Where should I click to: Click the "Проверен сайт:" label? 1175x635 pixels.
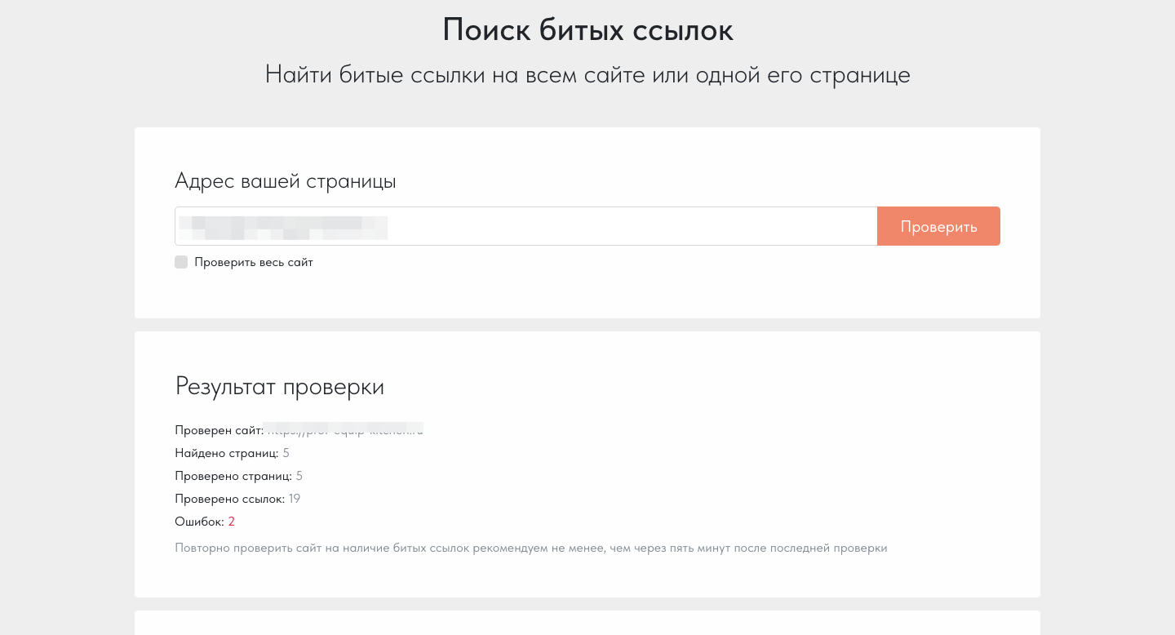pos(218,429)
